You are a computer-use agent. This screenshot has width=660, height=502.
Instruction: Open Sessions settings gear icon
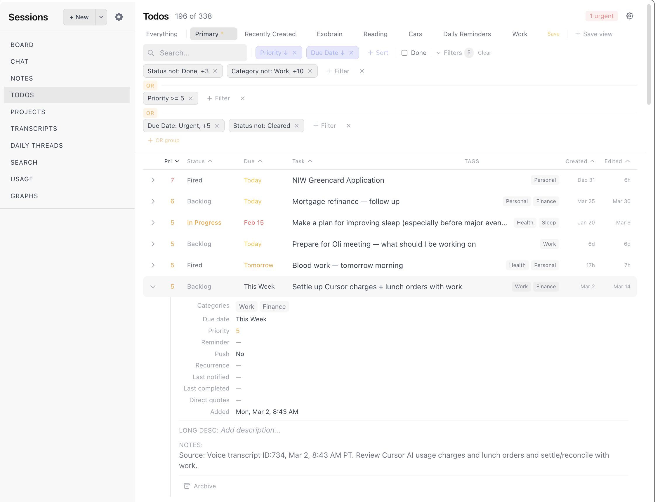[119, 17]
